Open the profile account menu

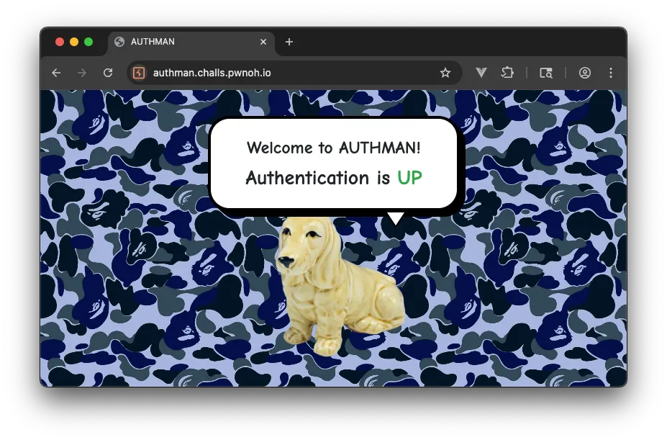click(x=585, y=73)
